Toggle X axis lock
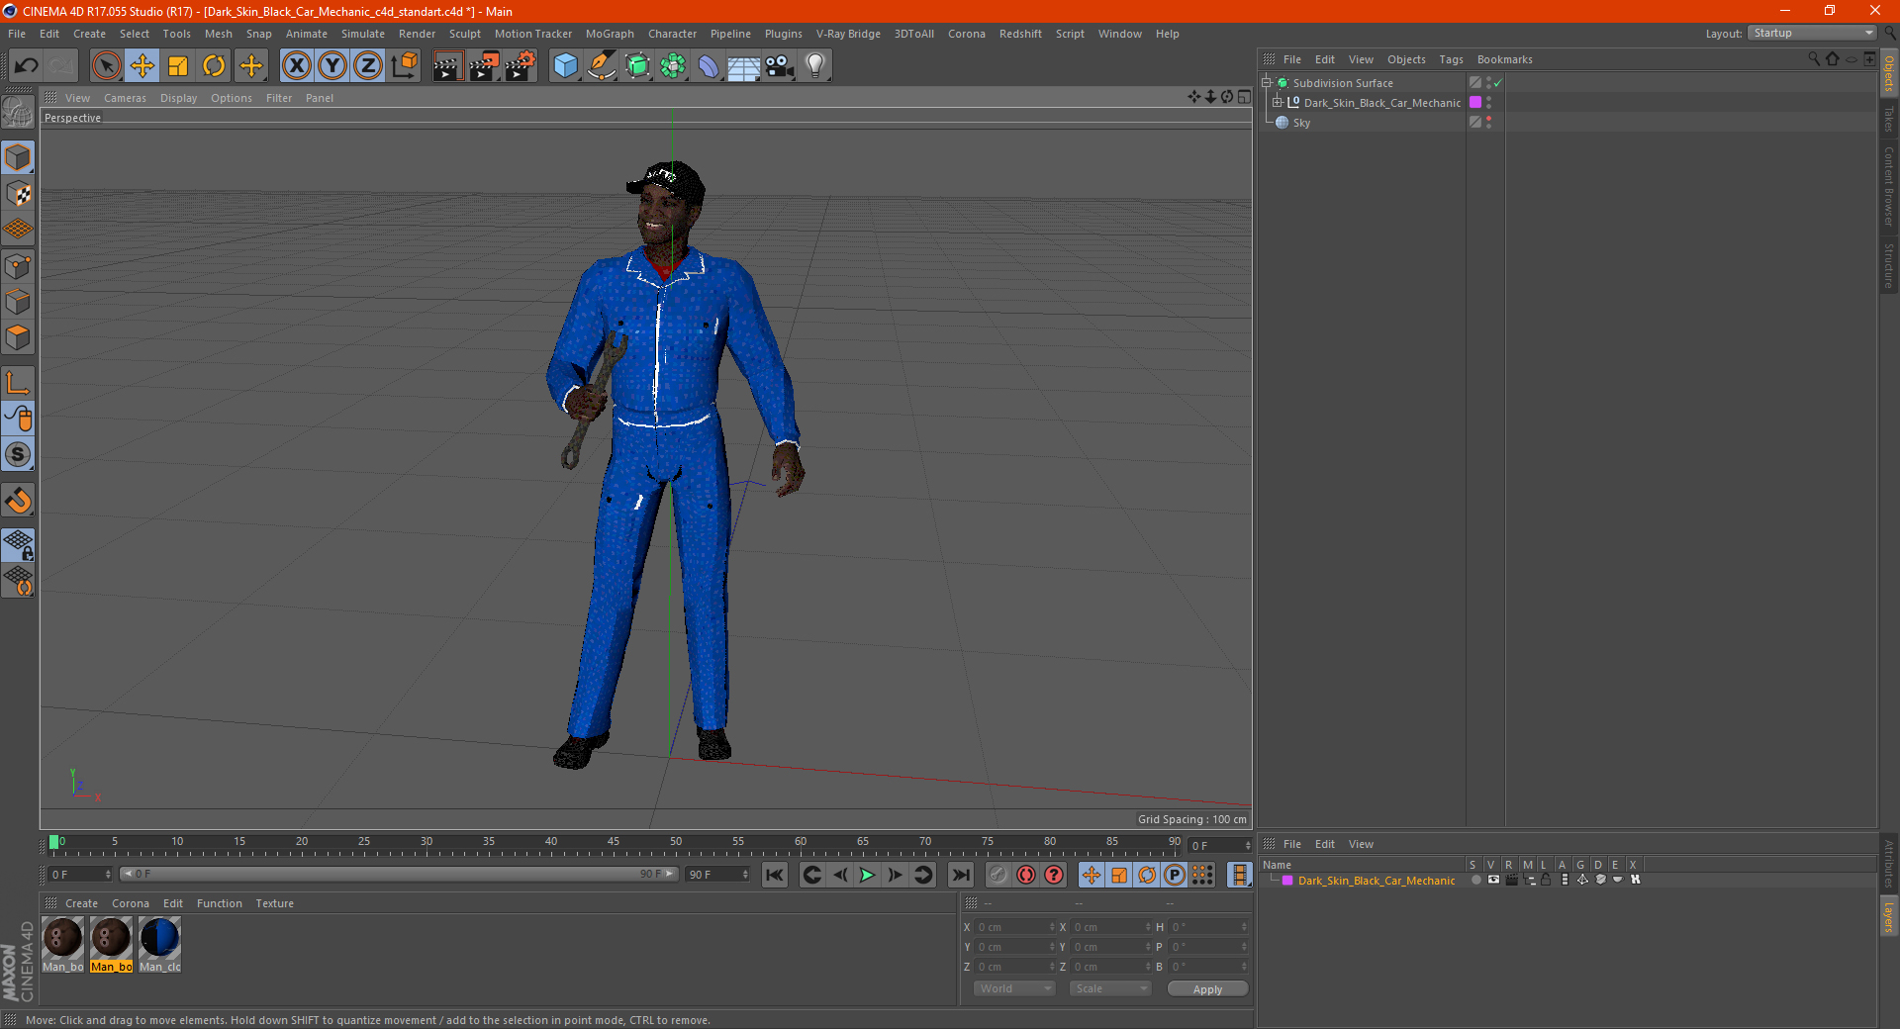This screenshot has width=1900, height=1029. 296,66
